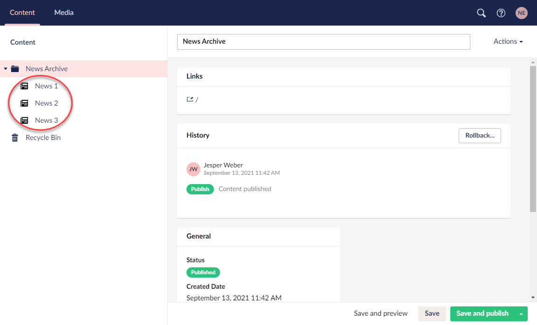Click the green Save and publish button
Viewport: 537px width, 325px height.
(x=482, y=314)
